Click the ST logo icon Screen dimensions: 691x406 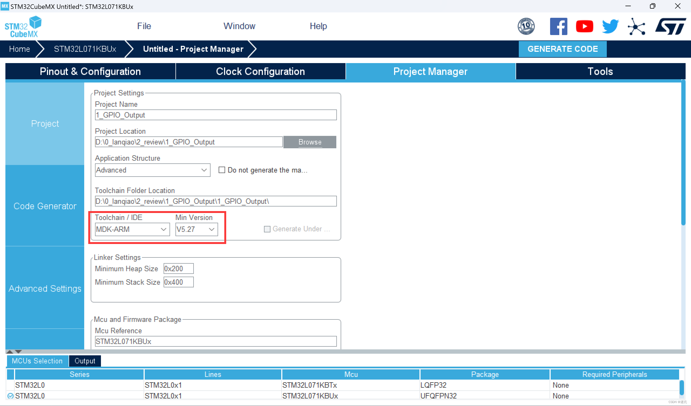(670, 26)
